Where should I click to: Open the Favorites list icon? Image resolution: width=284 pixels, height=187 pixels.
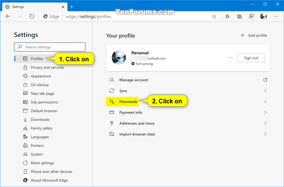coord(227,17)
